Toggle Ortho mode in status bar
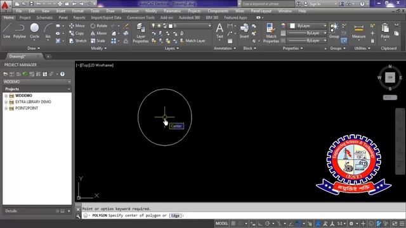The image size is (406, 228). pos(260,224)
